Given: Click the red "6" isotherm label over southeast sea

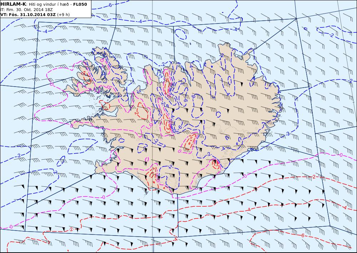Looking at the screenshot, I should pos(303,236).
